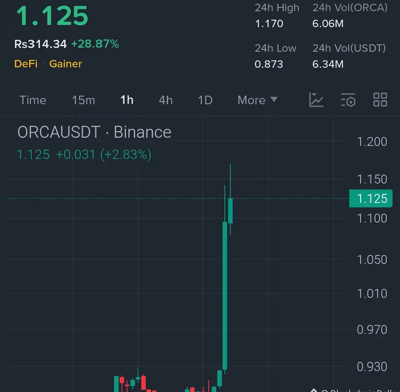Select the 1D interval tab
Image resolution: width=400 pixels, height=392 pixels.
click(205, 100)
